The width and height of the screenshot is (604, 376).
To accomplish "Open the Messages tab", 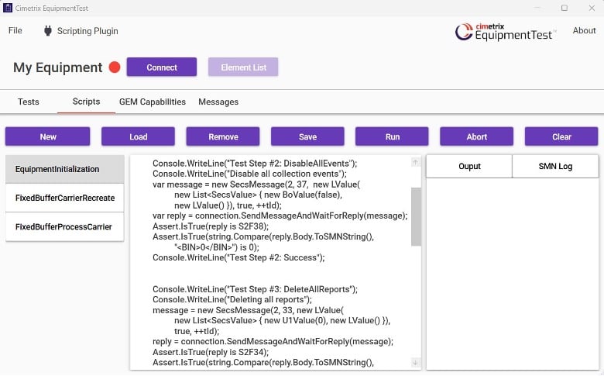I will point(218,102).
